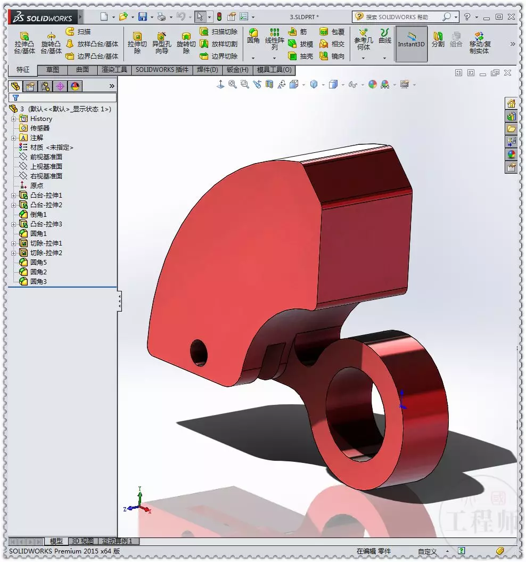Expand the 切除-拉伸2 feature node

pyautogui.click(x=14, y=253)
